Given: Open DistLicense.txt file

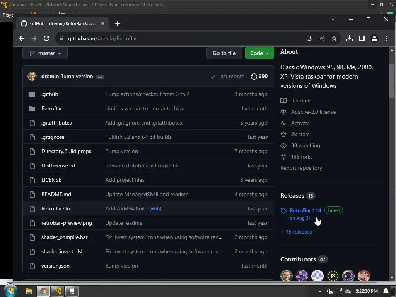Looking at the screenshot, I should click(58, 166).
